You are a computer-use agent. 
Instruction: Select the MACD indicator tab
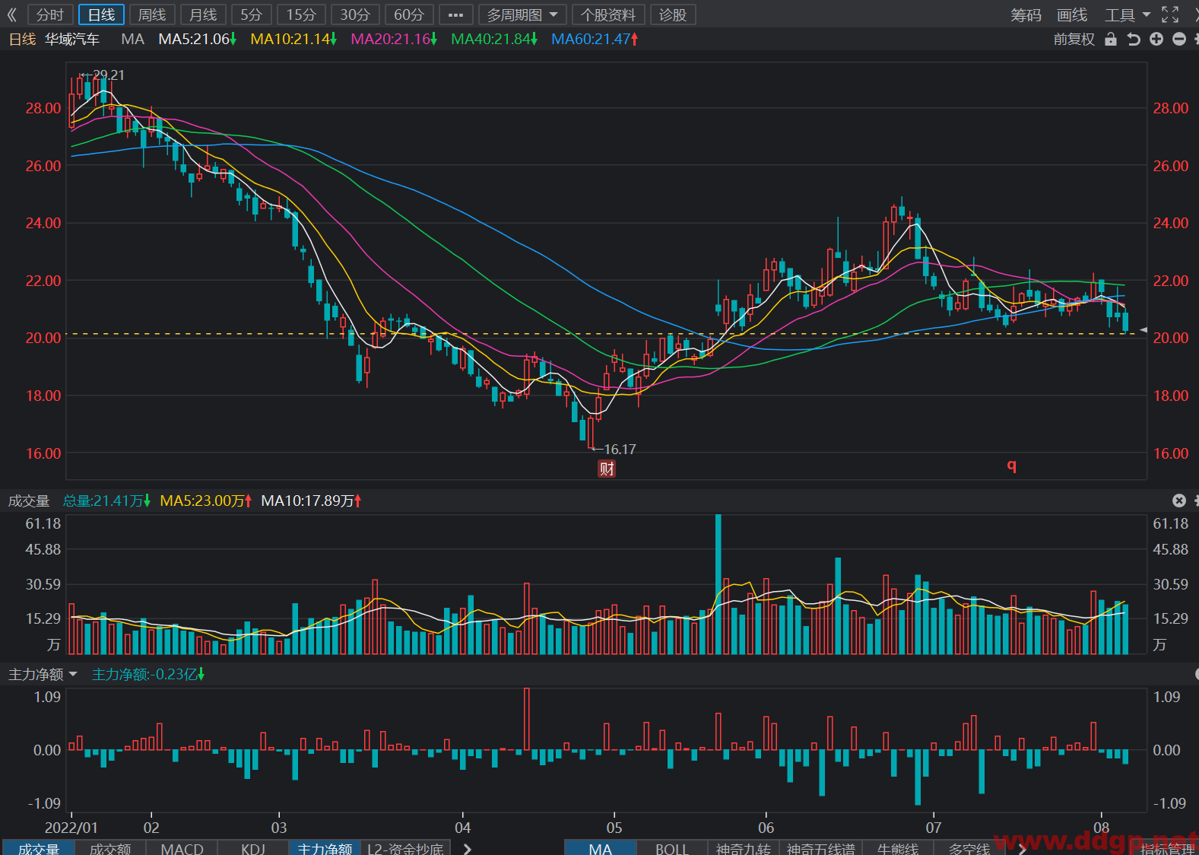pyautogui.click(x=182, y=848)
